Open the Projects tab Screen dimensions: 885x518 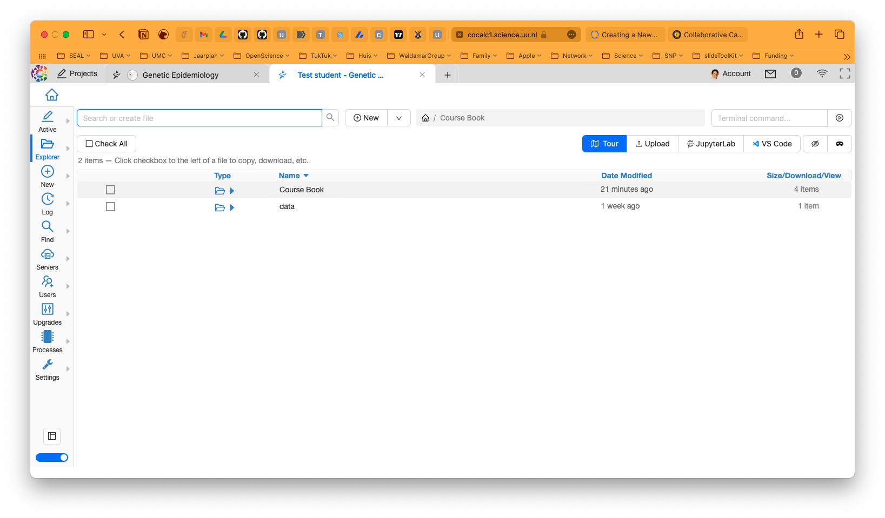77,73
